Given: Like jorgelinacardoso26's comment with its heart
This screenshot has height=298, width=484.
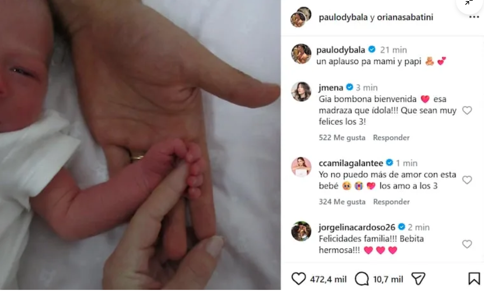Looking at the screenshot, I should coord(467,244).
